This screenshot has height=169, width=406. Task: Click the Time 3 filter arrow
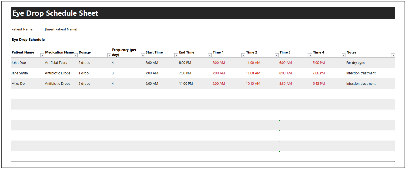tap(310, 55)
